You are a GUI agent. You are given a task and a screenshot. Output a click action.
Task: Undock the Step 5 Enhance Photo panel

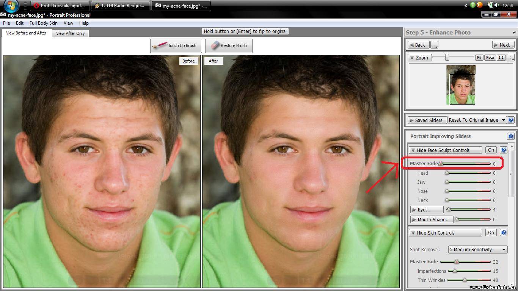point(514,33)
